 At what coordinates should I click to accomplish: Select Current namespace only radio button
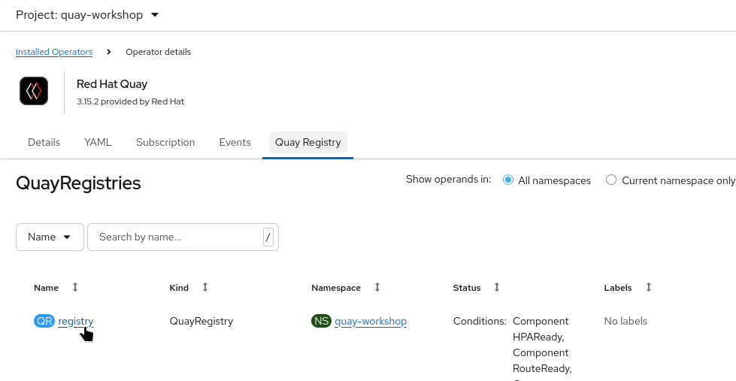(x=611, y=180)
